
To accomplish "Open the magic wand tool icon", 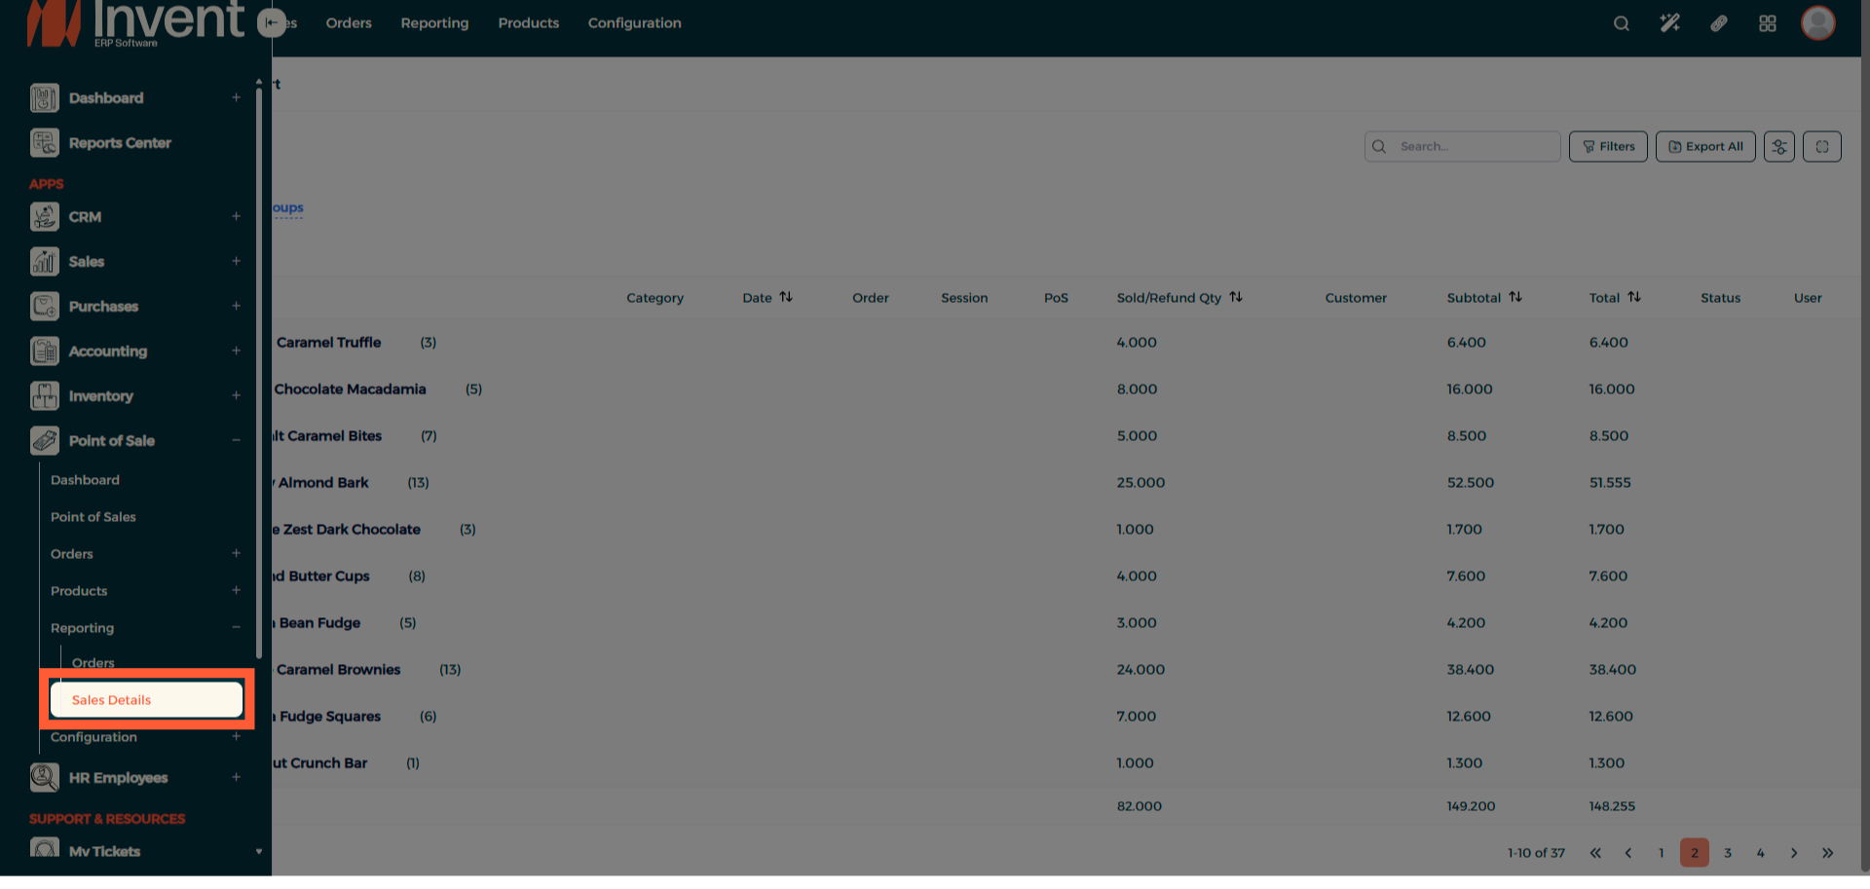I will 1669,23.
